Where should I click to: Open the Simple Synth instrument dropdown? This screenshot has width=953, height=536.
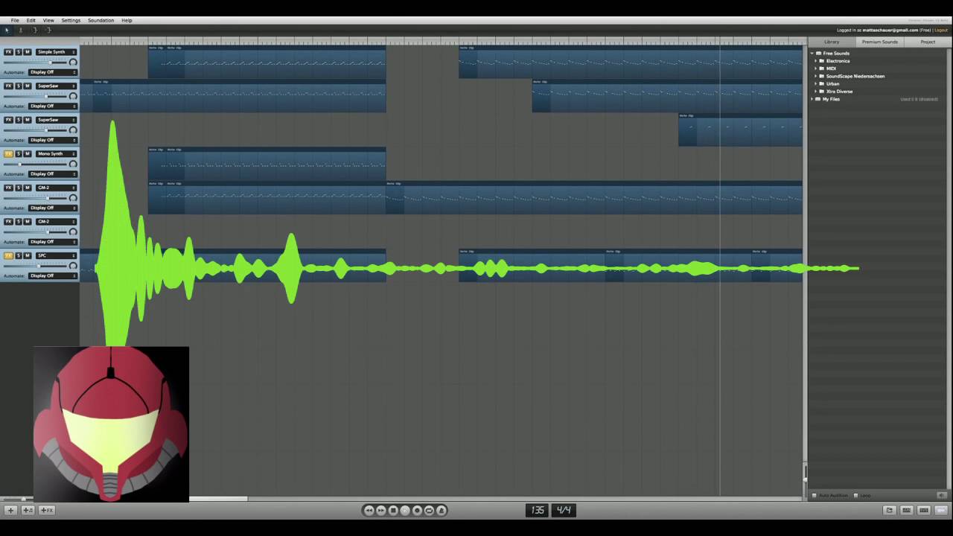[57, 52]
